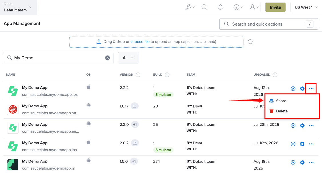The width and height of the screenshot is (322, 173).
Task: Click the TEAM column header
Action: coord(191,75)
